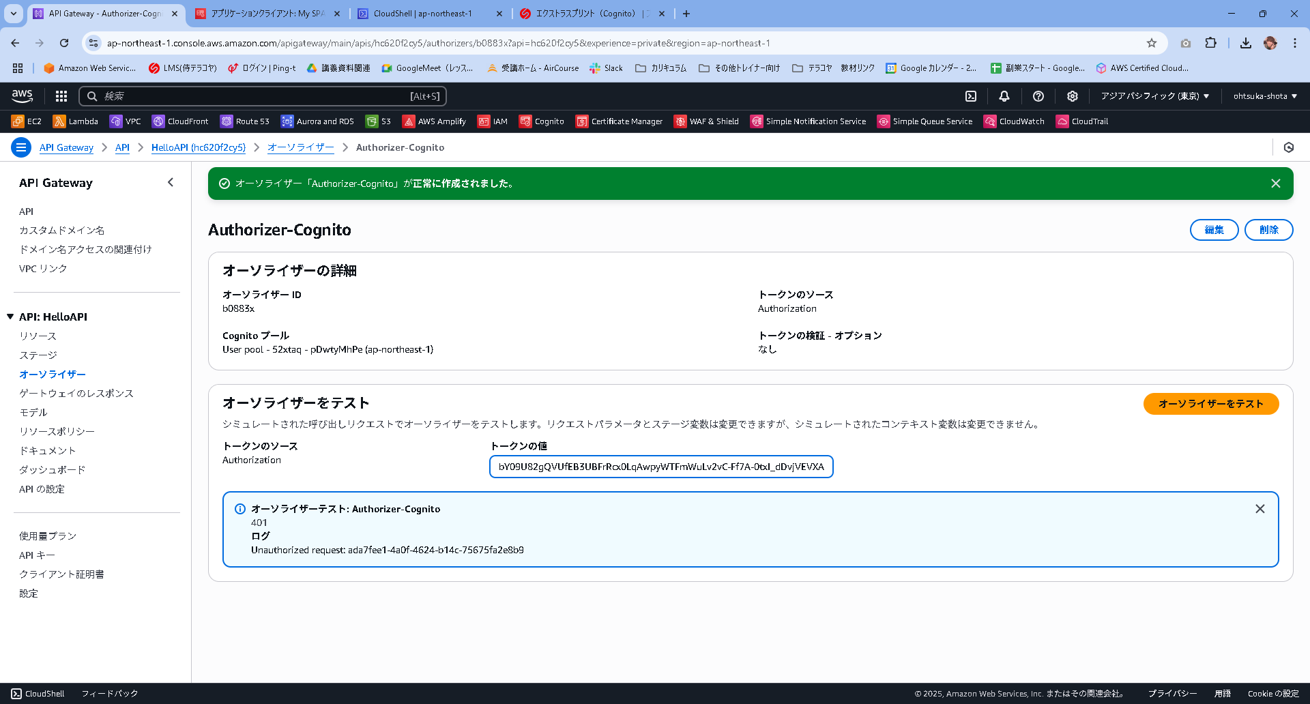Open the browser extensions puzzle icon
The width and height of the screenshot is (1310, 704).
tap(1211, 43)
